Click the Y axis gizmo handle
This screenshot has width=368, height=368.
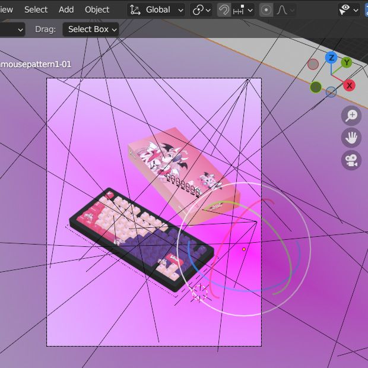point(347,63)
